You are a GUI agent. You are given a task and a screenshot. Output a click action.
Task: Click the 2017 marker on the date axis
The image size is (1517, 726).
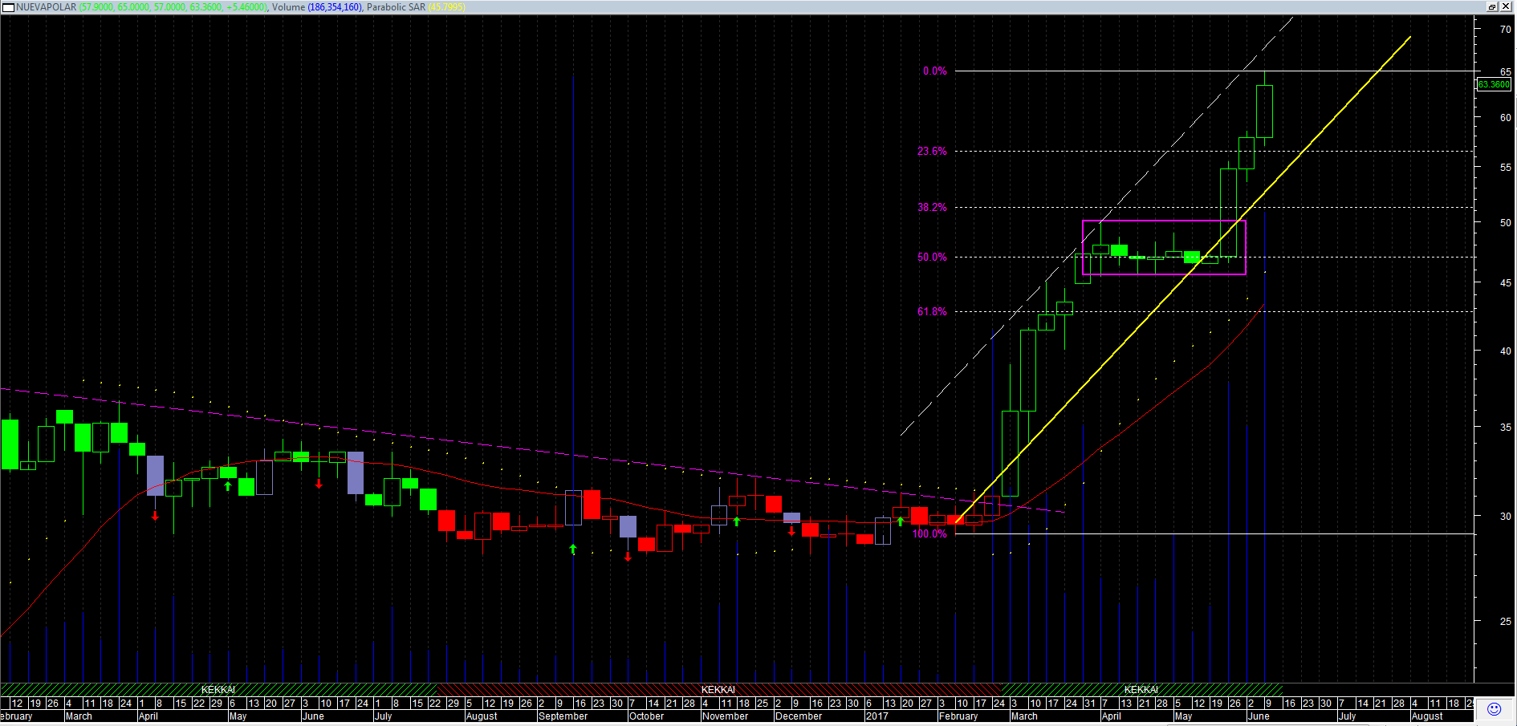[876, 716]
